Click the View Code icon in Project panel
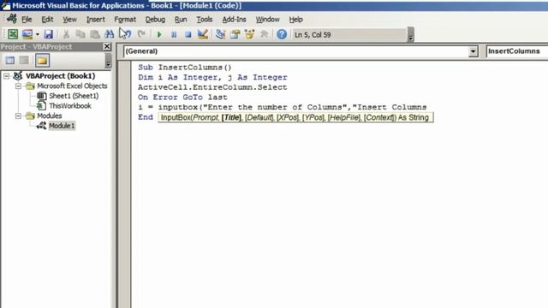The height and width of the screenshot is (308, 548). tap(9, 61)
